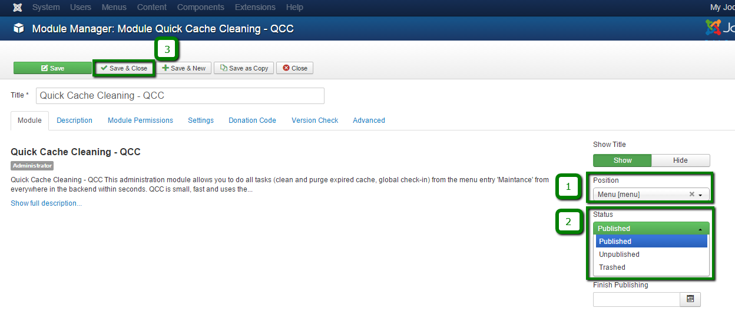Switch to the Description tab
The image size is (735, 318).
click(74, 120)
